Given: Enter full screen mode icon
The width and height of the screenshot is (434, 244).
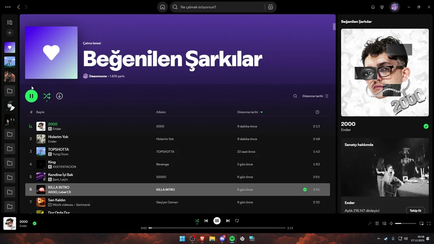Looking at the screenshot, I should click(x=429, y=224).
